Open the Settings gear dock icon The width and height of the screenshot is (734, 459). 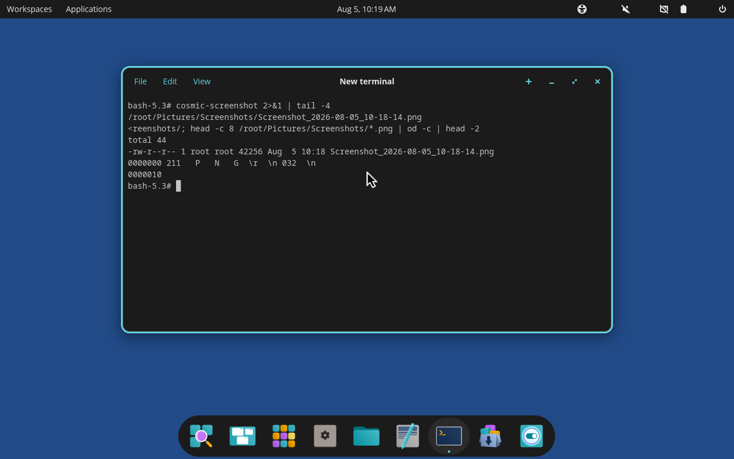(325, 436)
